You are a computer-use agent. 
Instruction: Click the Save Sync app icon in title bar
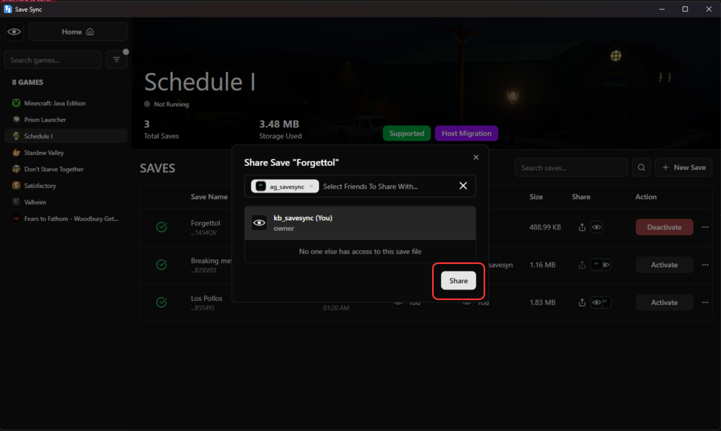(x=8, y=9)
